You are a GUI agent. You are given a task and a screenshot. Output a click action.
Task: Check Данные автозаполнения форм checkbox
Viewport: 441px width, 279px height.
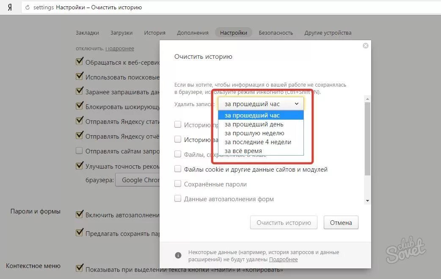click(x=178, y=198)
